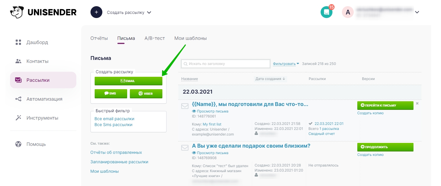
Task: Open the notifications chat icon with badge 15
Action: [x=327, y=12]
